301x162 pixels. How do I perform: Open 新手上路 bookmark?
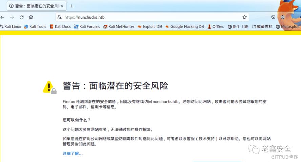(238, 27)
